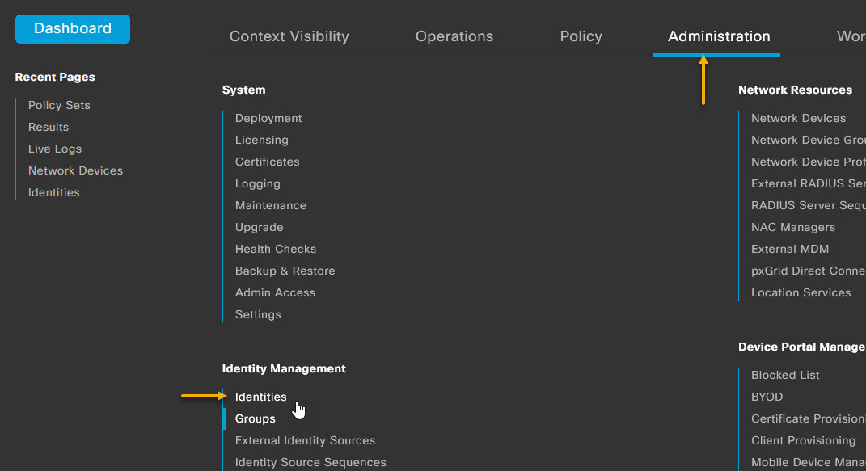This screenshot has width=866, height=471.
Task: Open the partially visible Work Centers tab
Action: [851, 36]
